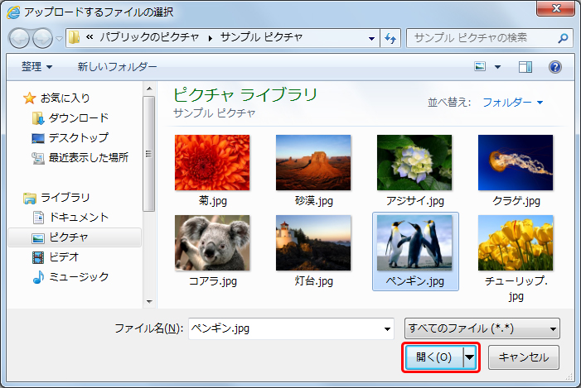Click the キャンセル button

pos(523,357)
